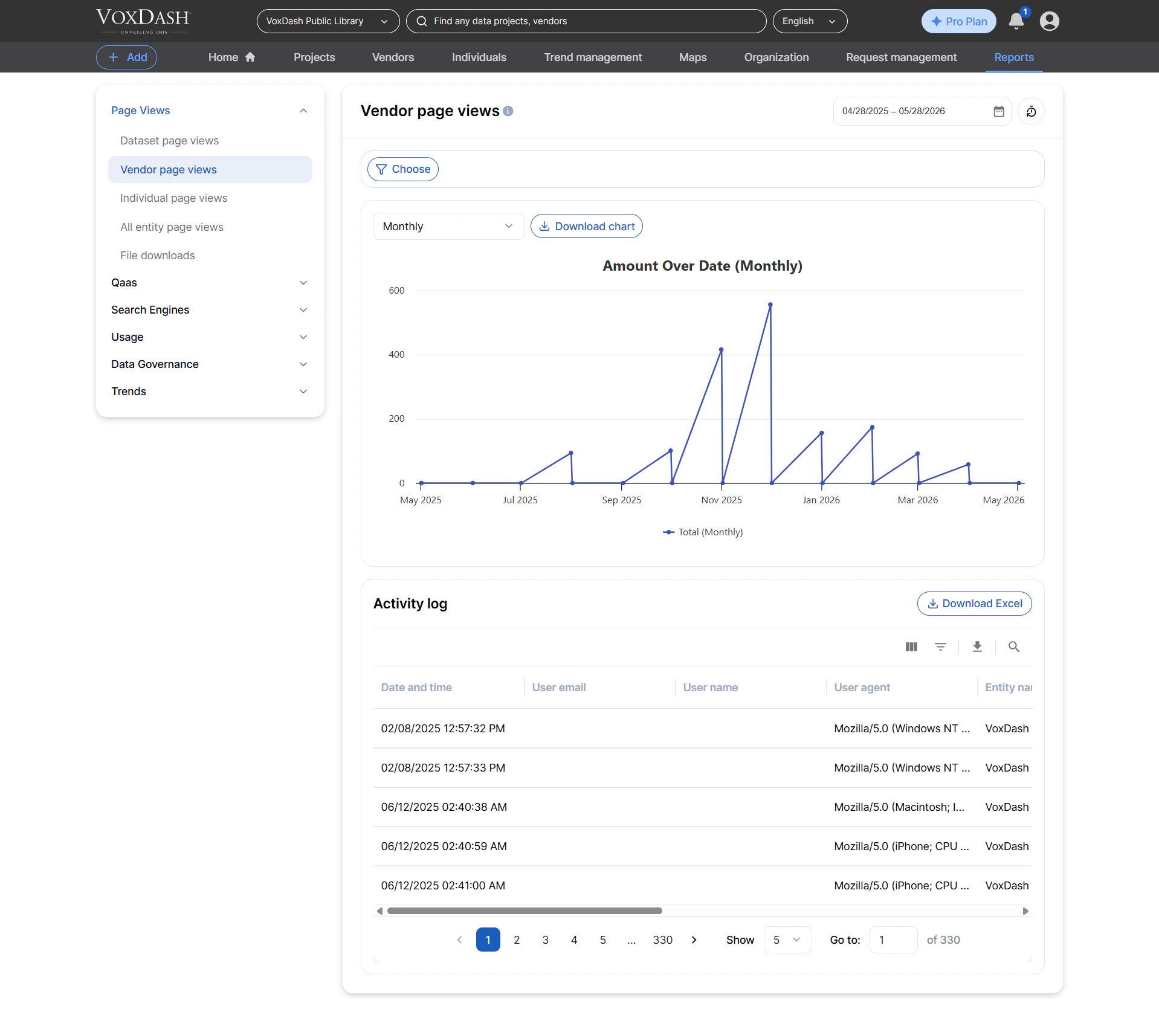Show the Vendor page views info tooltip

(x=508, y=111)
